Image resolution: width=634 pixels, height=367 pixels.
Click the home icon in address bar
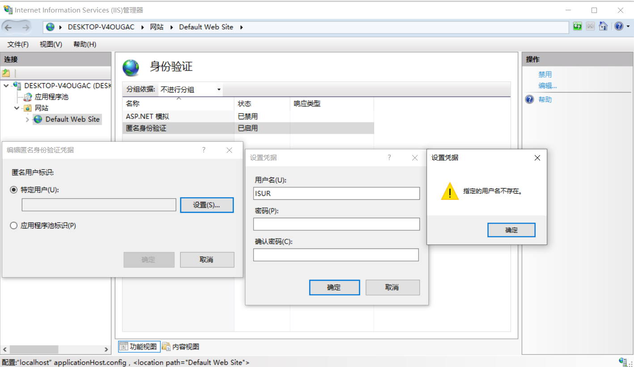click(x=603, y=26)
